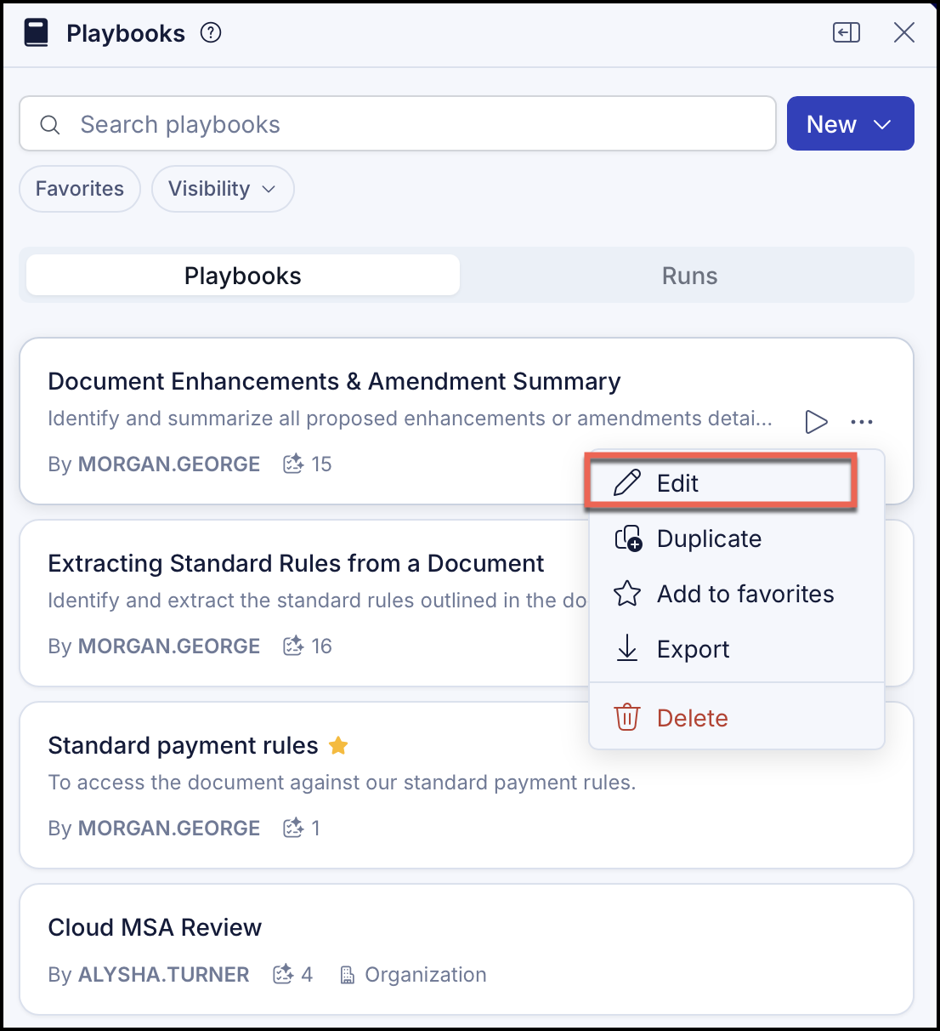Open the New playbook dropdown
This screenshot has width=940, height=1031.
[850, 123]
